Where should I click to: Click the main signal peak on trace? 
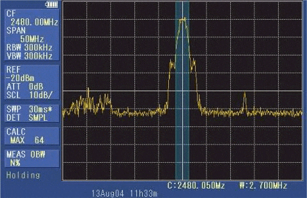click(183, 19)
